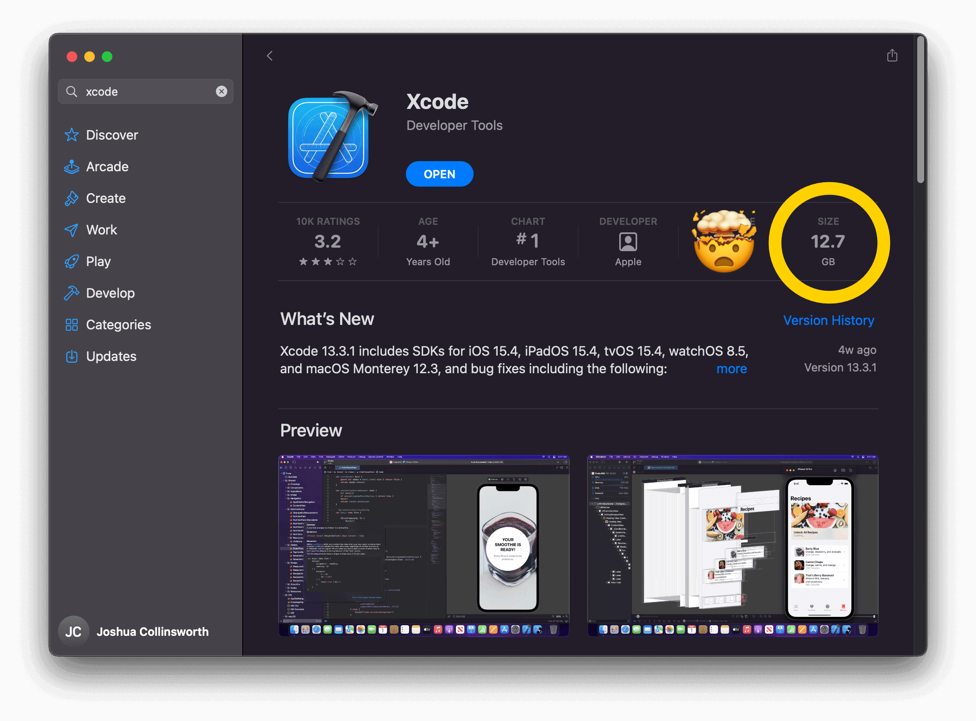976x721 pixels.
Task: Click the Create paintbrush icon
Action: 72,198
